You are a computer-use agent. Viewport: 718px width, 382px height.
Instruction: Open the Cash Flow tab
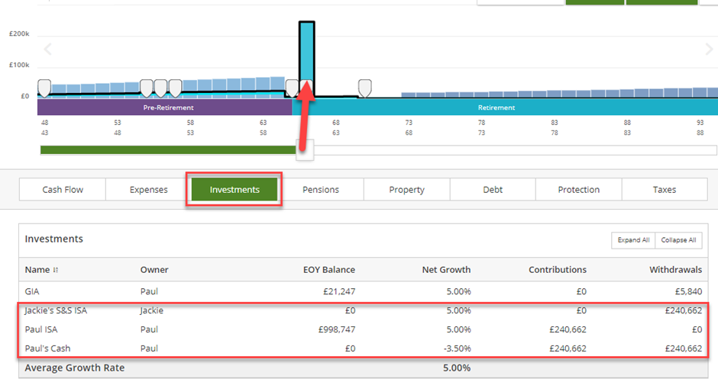click(x=63, y=190)
